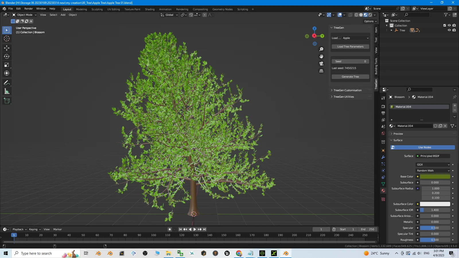Select the Move tool in the viewport toolbar
Viewport: 459px width, 258px height.
(7, 48)
